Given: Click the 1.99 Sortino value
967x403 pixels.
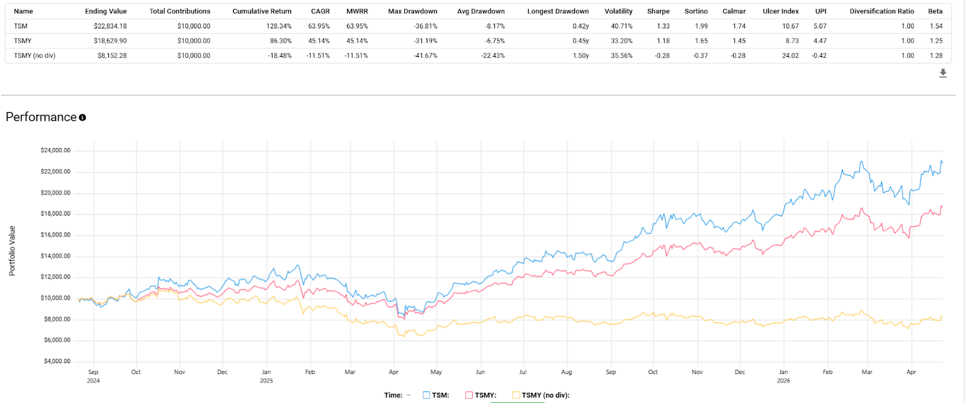Looking at the screenshot, I should (x=701, y=27).
